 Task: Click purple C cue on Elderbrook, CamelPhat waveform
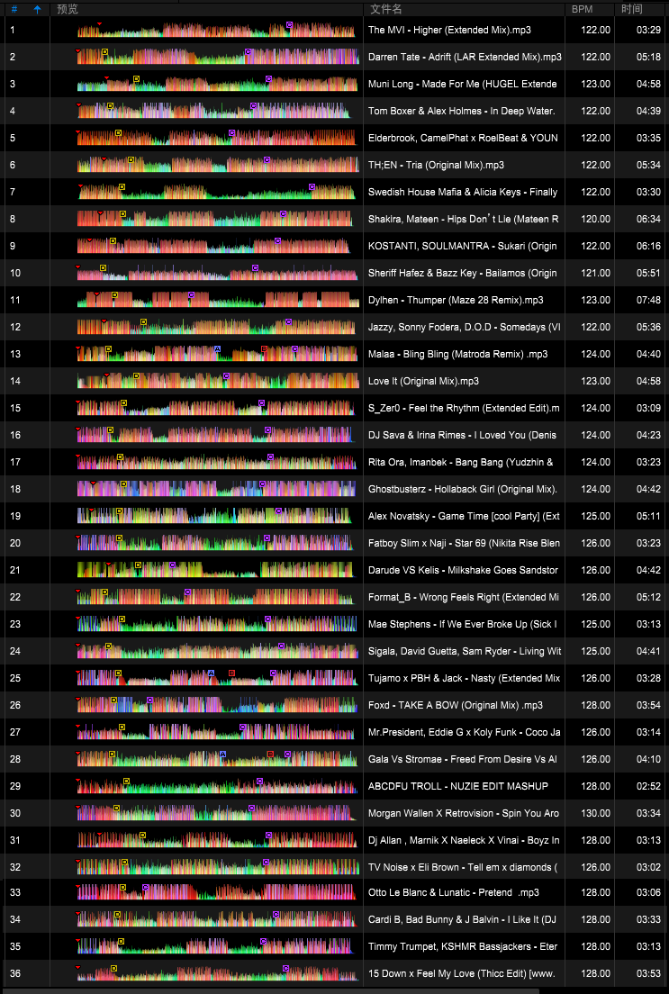tap(231, 132)
